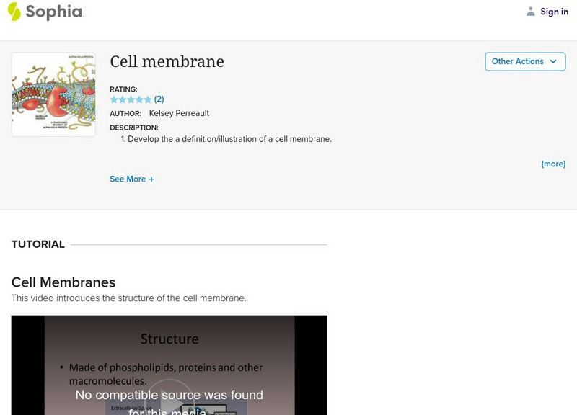Give five stars via the last star icon
Screen dimensions: 577x415
147,99
